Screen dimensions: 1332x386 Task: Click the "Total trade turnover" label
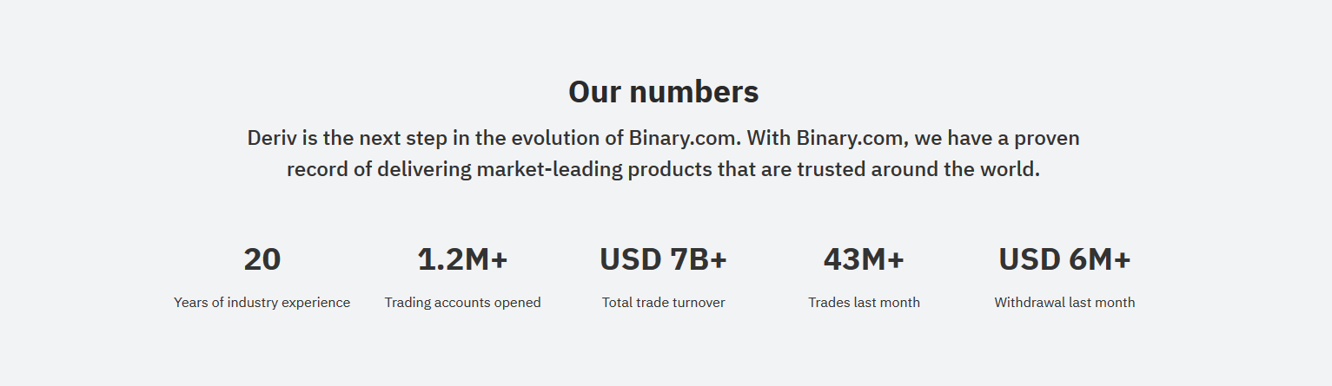663,303
